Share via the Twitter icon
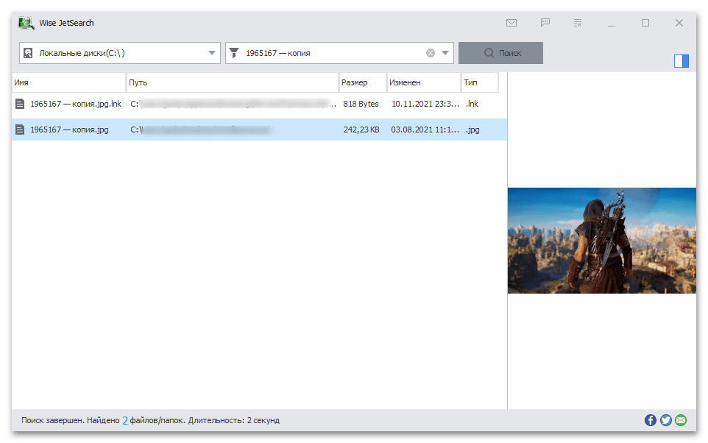 tap(666, 420)
